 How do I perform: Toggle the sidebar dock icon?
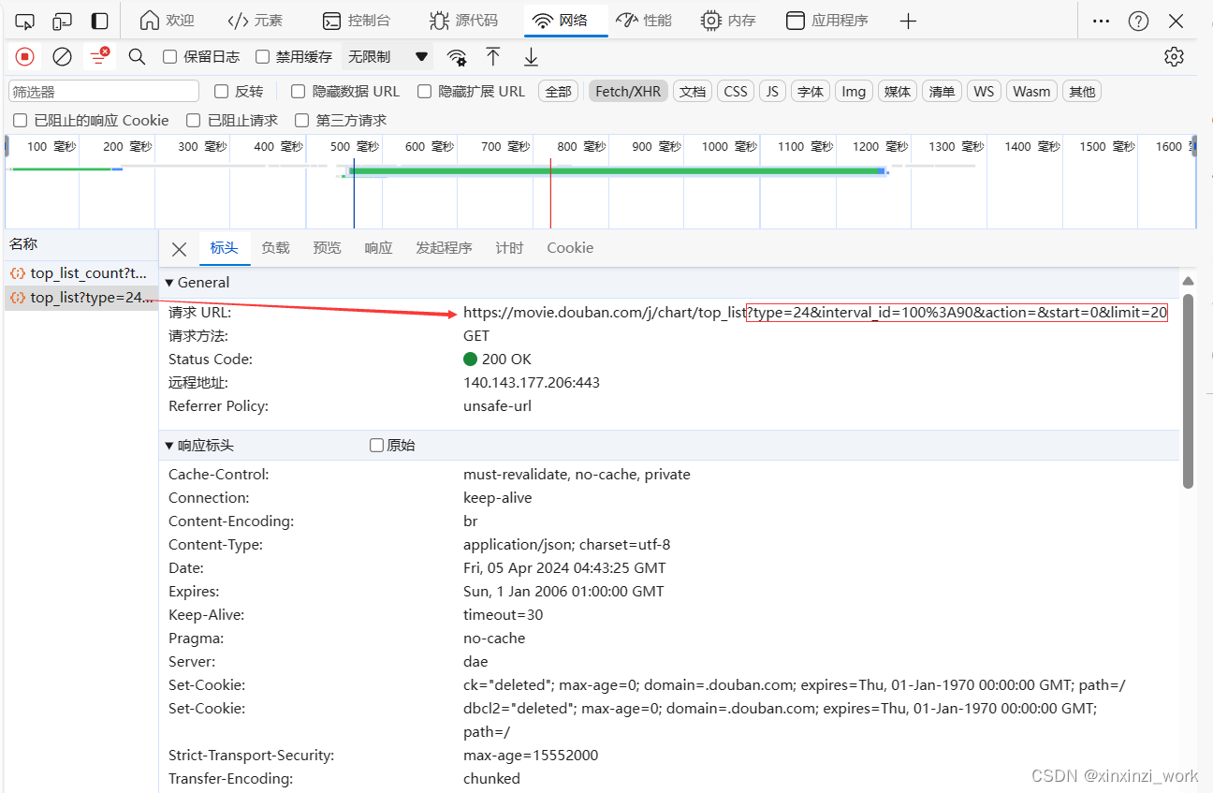coord(99,21)
